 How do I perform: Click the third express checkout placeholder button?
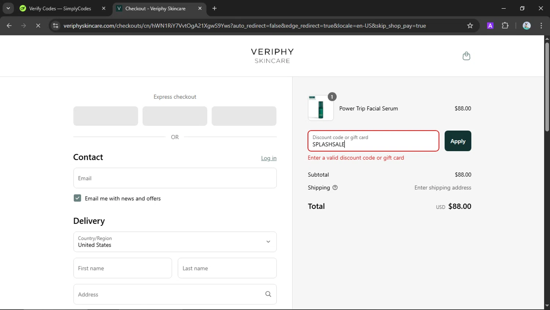(244, 116)
